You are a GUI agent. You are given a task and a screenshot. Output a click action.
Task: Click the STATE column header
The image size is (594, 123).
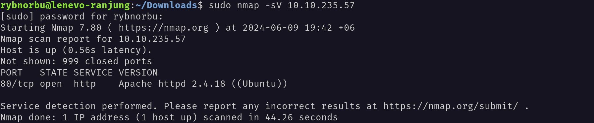click(x=54, y=73)
